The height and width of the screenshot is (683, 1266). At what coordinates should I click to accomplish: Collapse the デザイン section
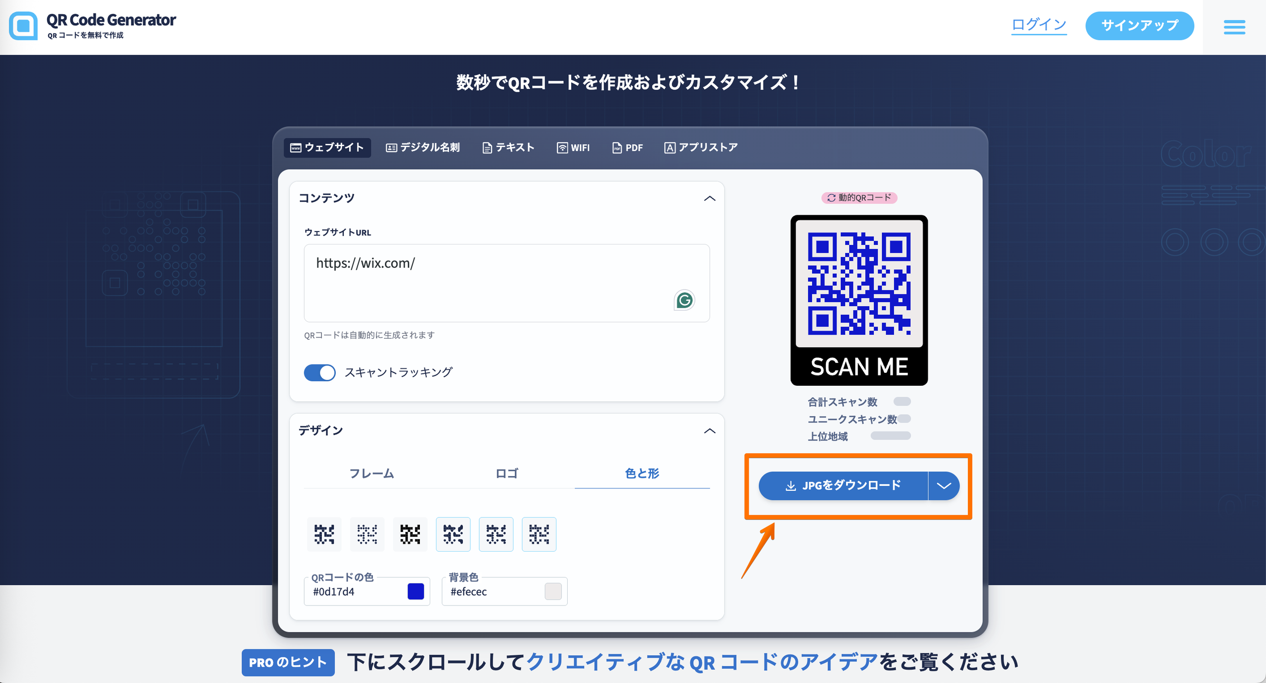(710, 431)
